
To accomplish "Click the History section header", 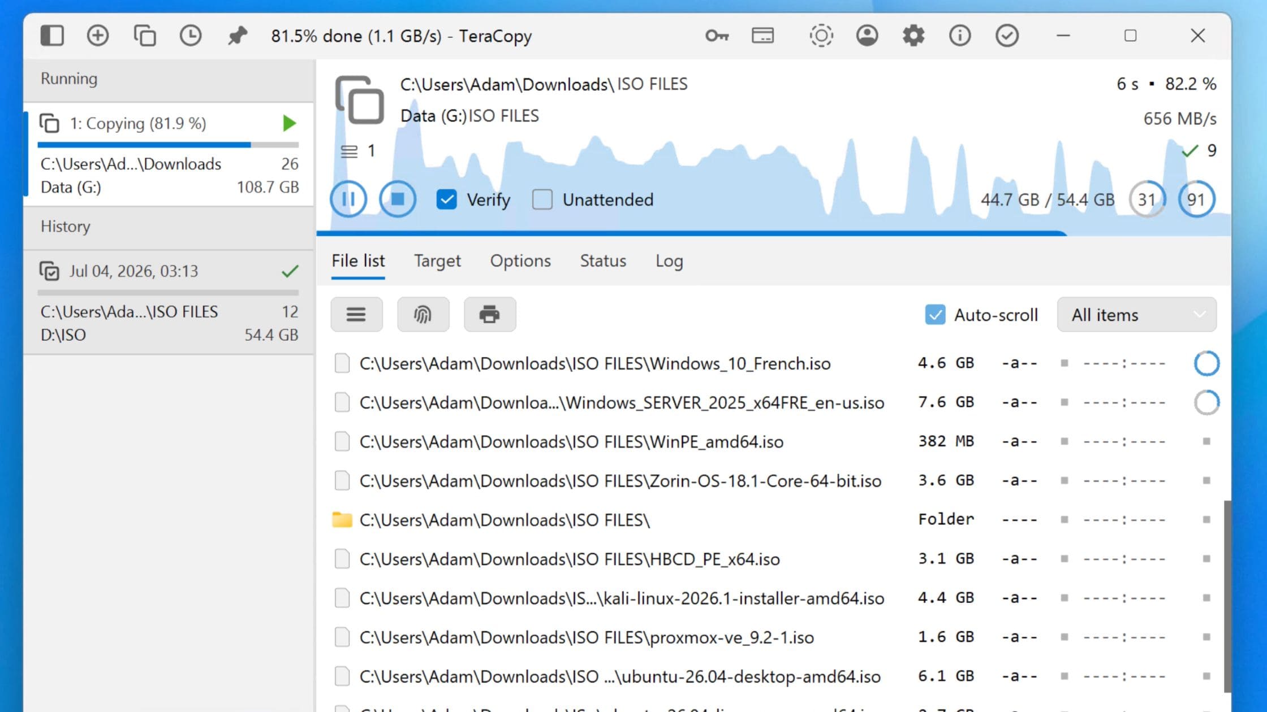I will [x=169, y=227].
